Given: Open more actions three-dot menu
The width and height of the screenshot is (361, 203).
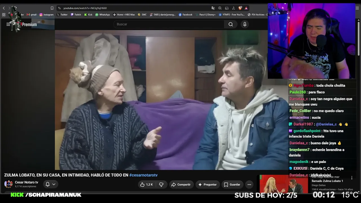Looking at the screenshot, I should (x=249, y=184).
